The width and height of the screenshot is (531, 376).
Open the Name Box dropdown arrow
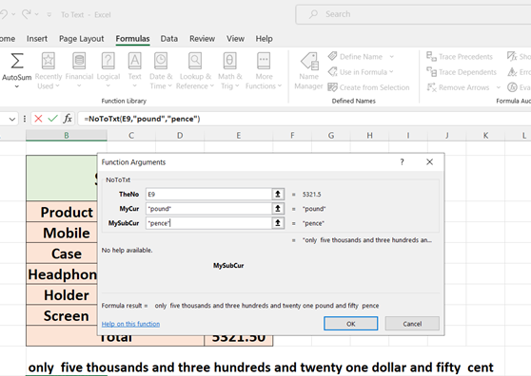coord(12,119)
